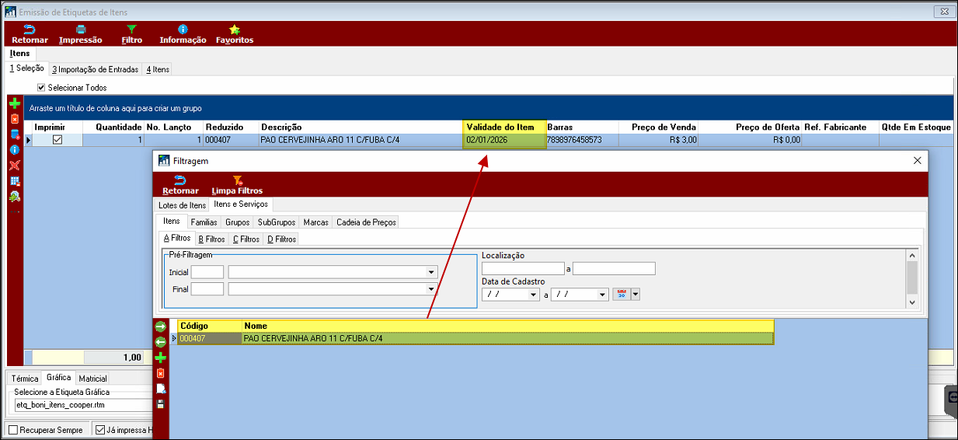Click the first Localização input field
Viewport: 958px width, 440px height.
point(522,269)
